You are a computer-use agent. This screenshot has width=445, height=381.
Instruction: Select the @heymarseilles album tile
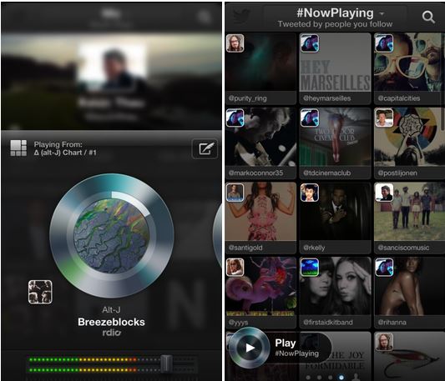[x=335, y=68]
